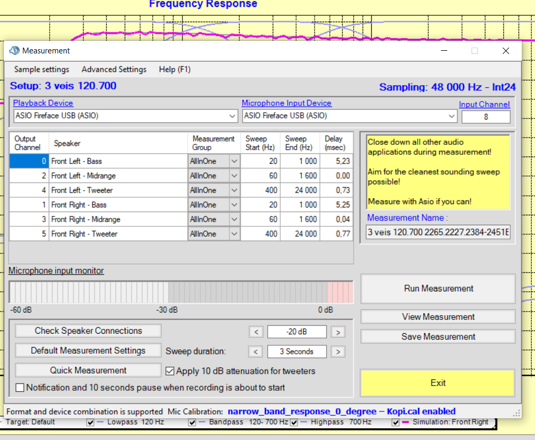Screen dimensions: 535x440
Task: Open the Playback Device dropdown
Action: [233, 116]
